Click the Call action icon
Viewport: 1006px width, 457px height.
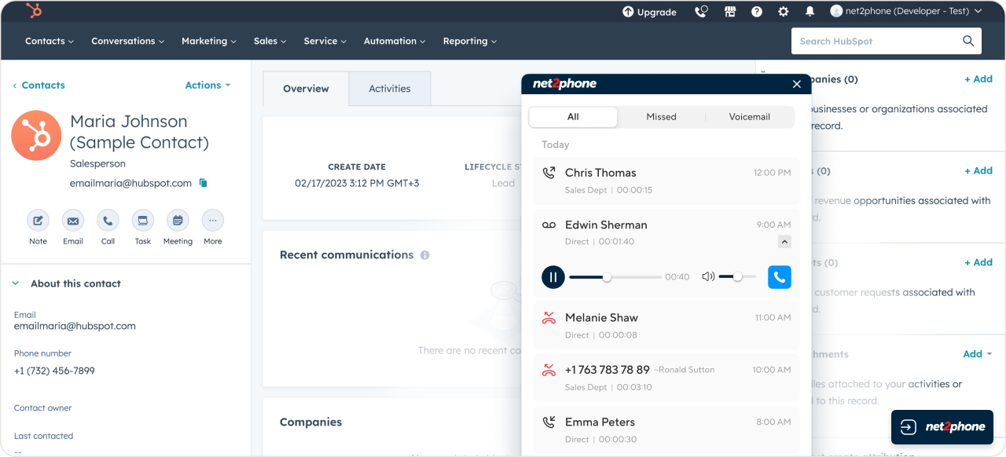pos(108,221)
